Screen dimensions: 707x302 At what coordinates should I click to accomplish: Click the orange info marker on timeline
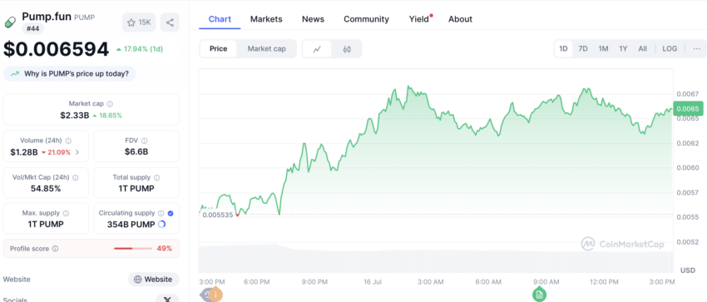[x=215, y=295]
